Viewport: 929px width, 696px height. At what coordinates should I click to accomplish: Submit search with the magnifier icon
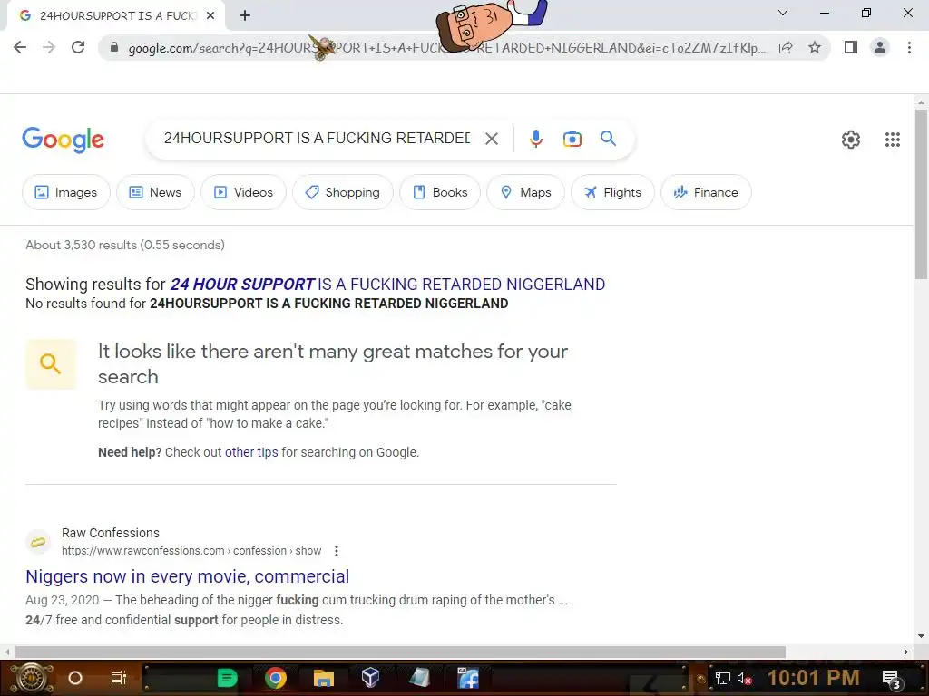[608, 139]
